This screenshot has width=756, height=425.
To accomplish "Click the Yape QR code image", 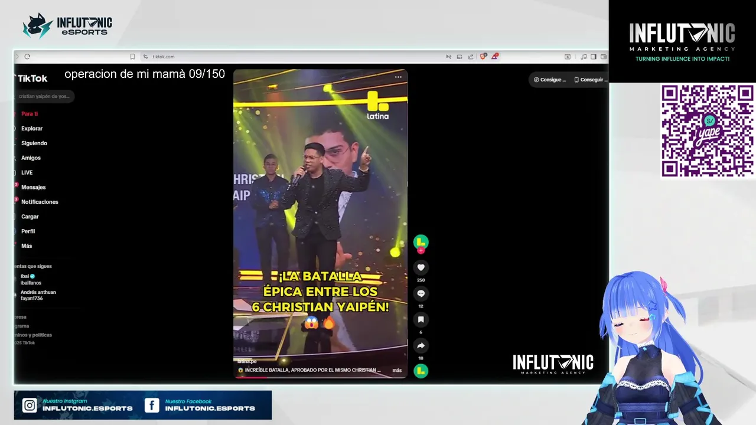I will tap(707, 130).
